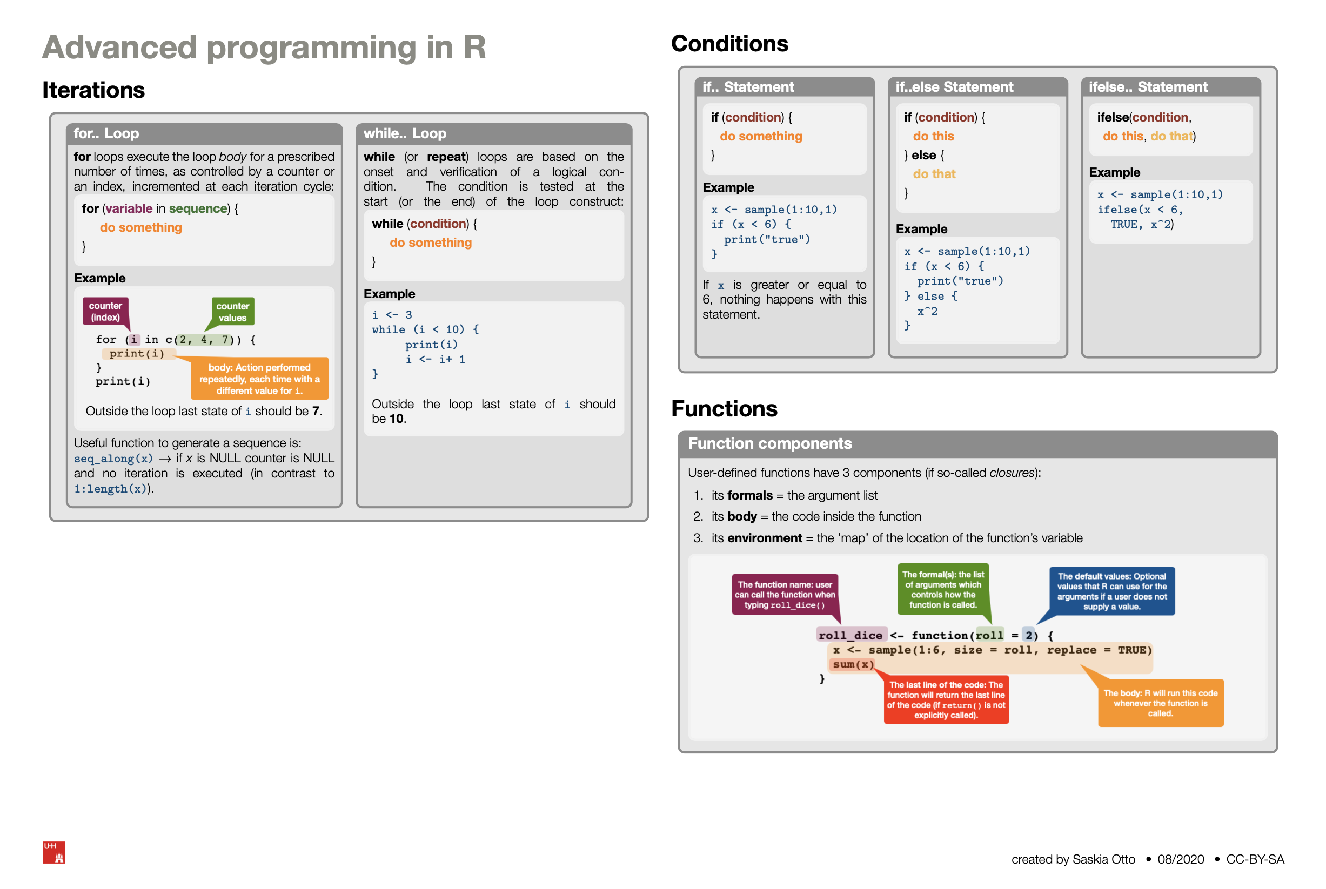Select the purple 'counter (index)' callout bubble

(105, 312)
